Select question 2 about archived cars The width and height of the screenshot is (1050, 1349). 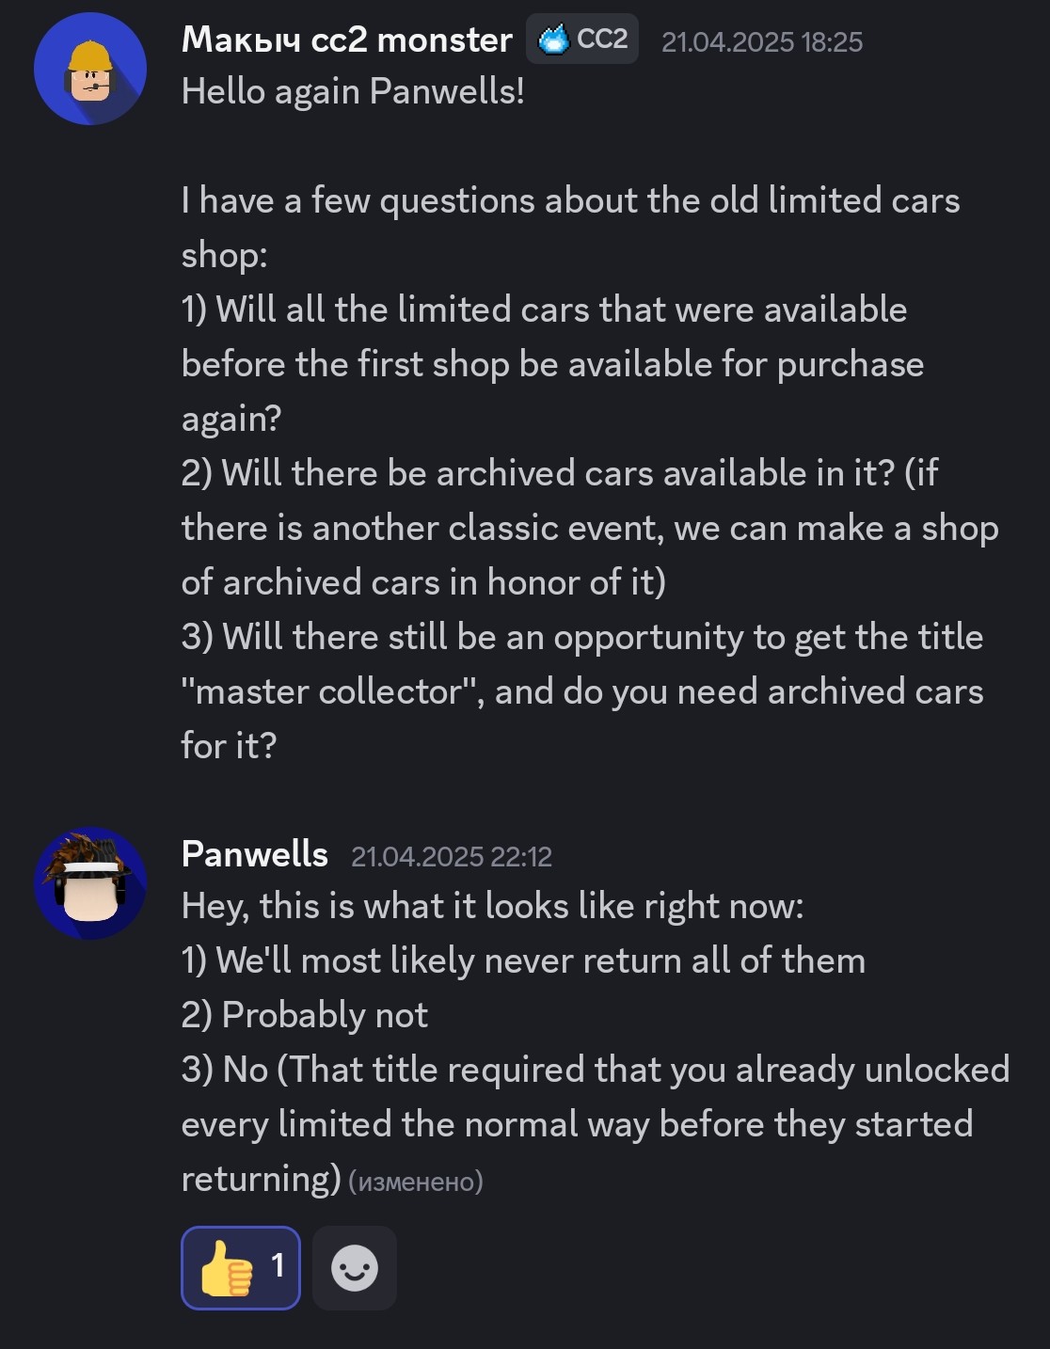pos(589,528)
